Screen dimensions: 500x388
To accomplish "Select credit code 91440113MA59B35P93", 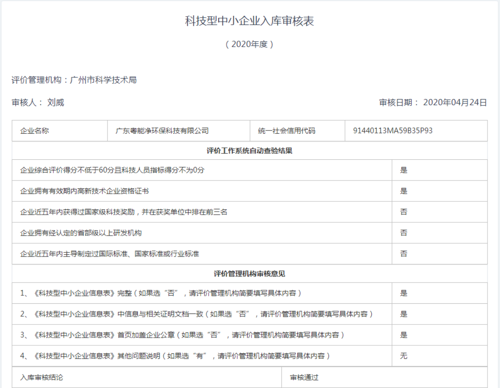I will (x=393, y=131).
